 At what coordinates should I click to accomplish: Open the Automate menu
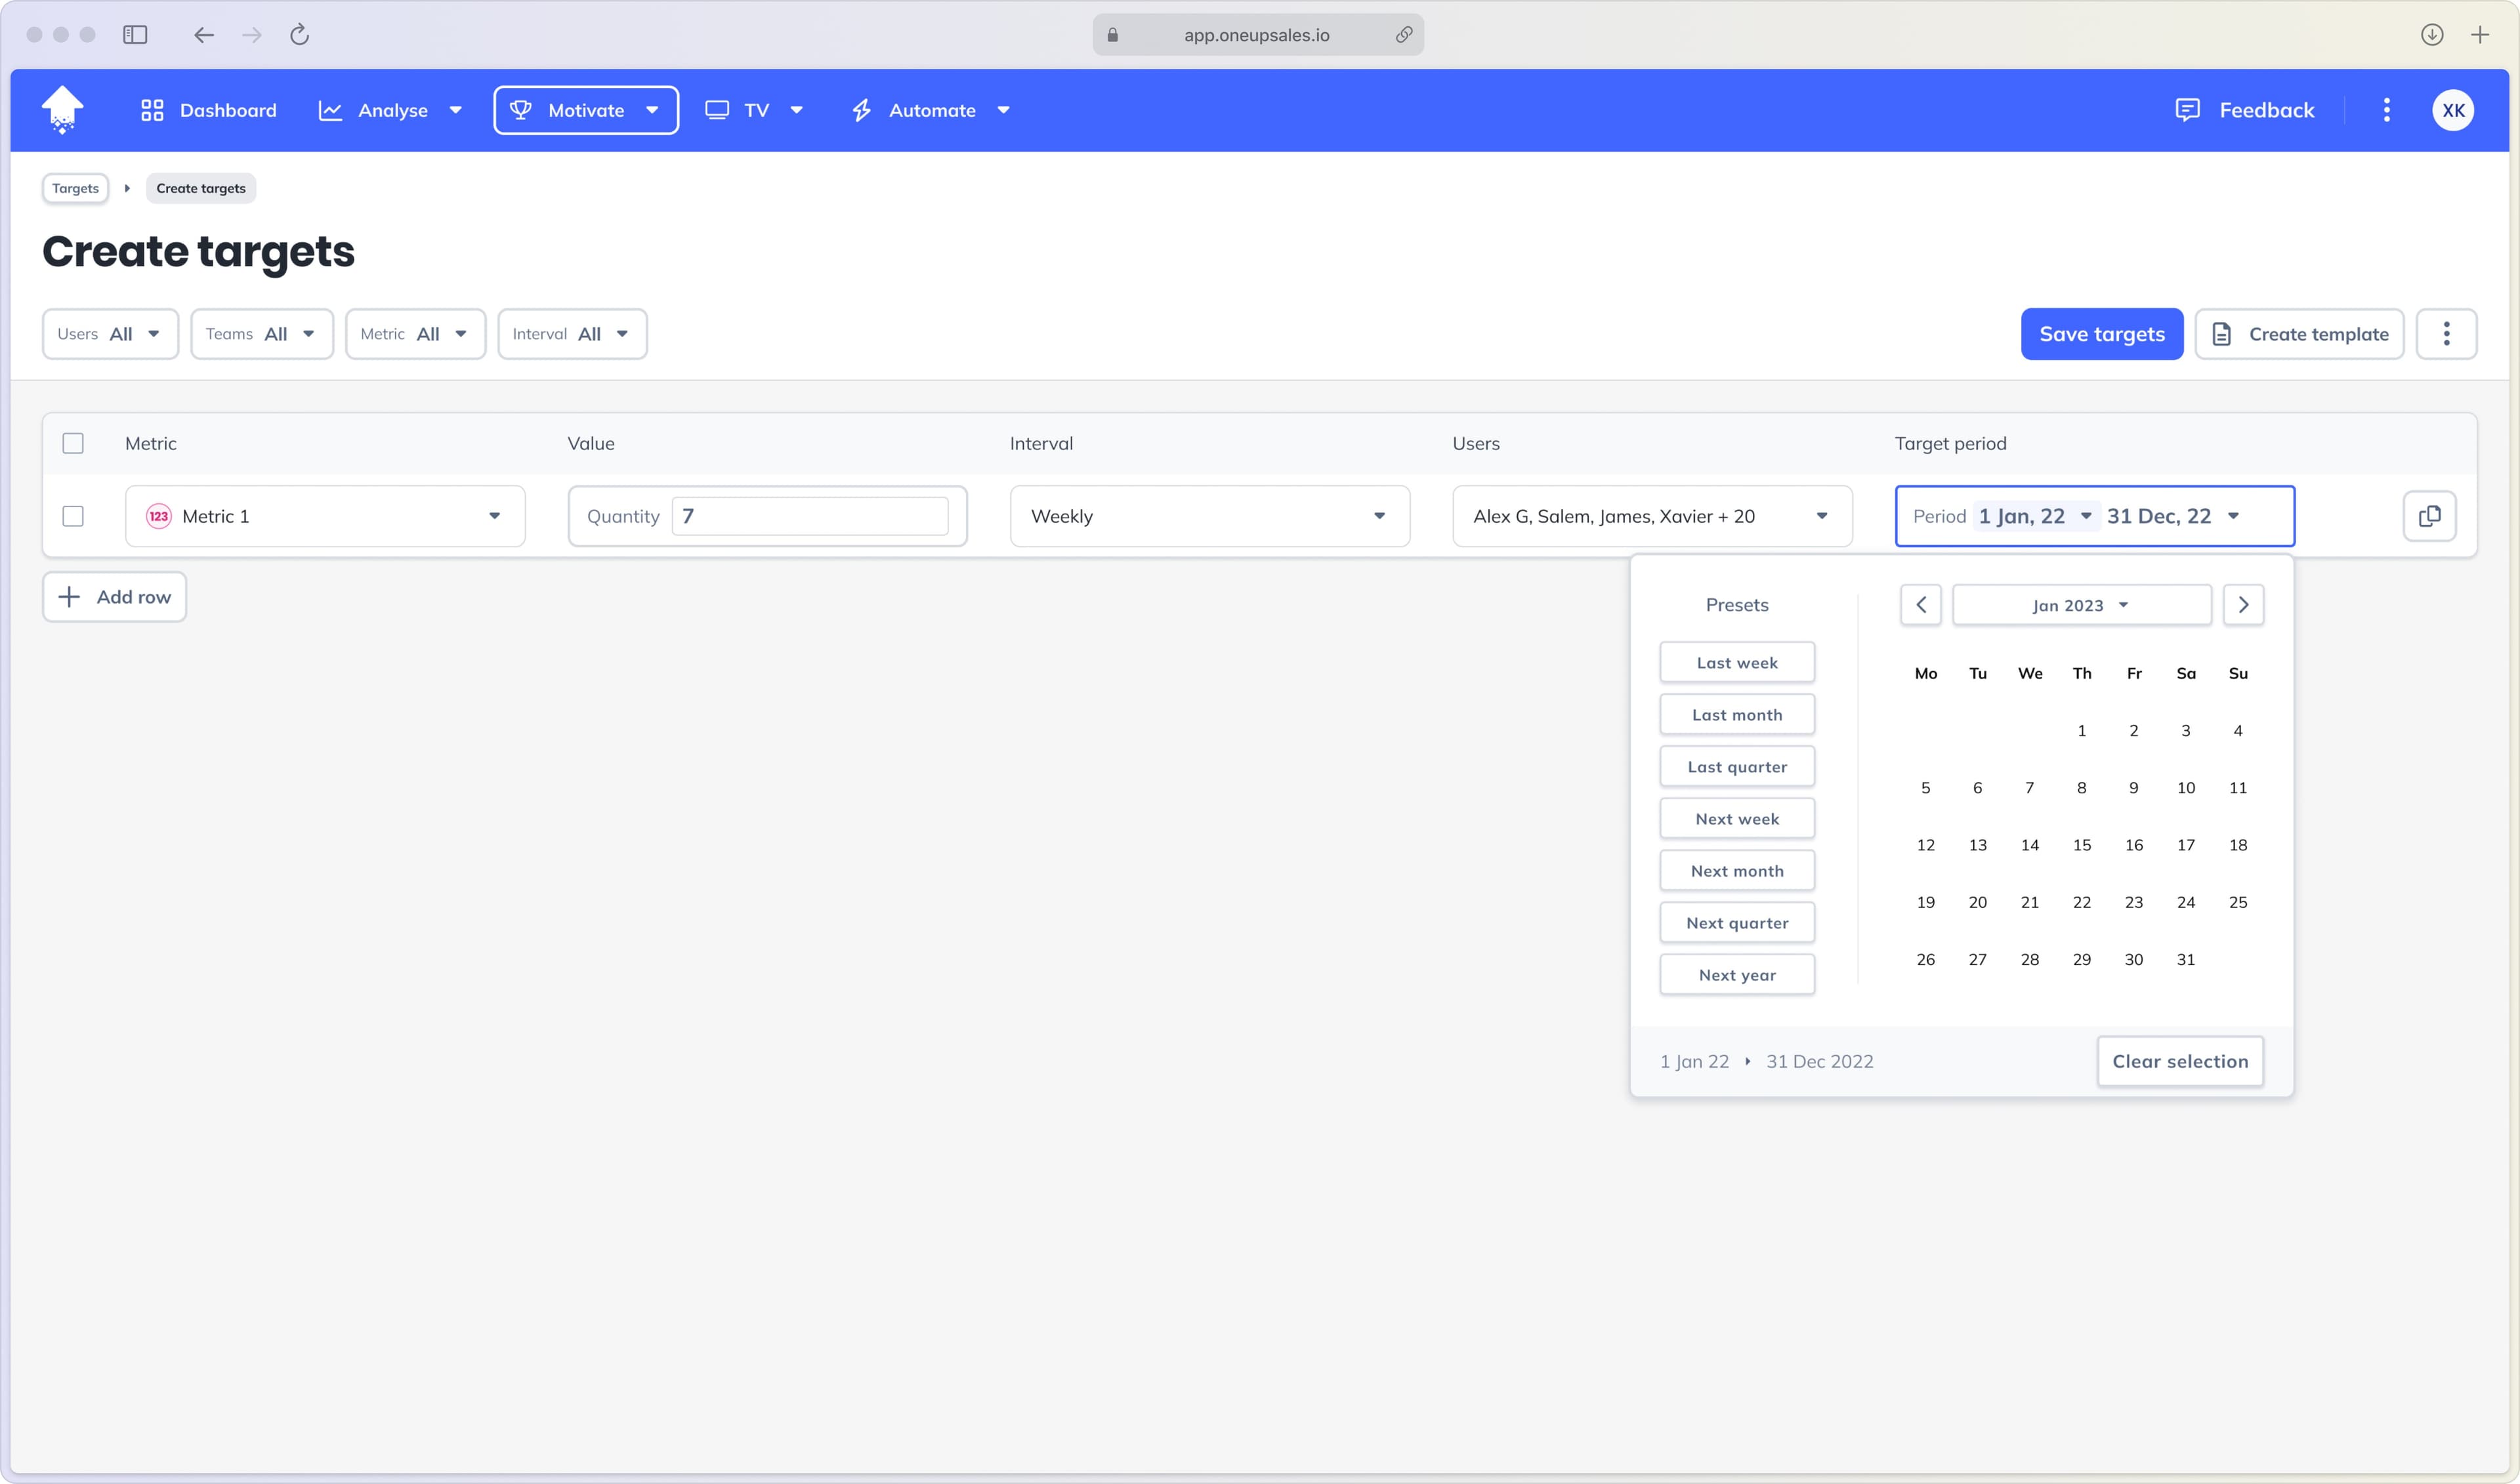point(930,110)
